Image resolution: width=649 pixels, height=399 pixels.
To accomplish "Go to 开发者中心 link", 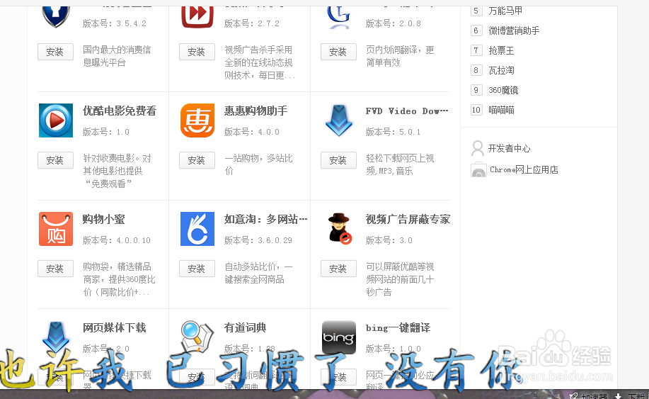I will [509, 148].
